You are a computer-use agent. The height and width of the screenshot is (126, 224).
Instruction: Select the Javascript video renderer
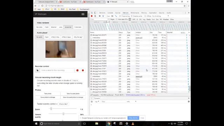coord(68,27)
